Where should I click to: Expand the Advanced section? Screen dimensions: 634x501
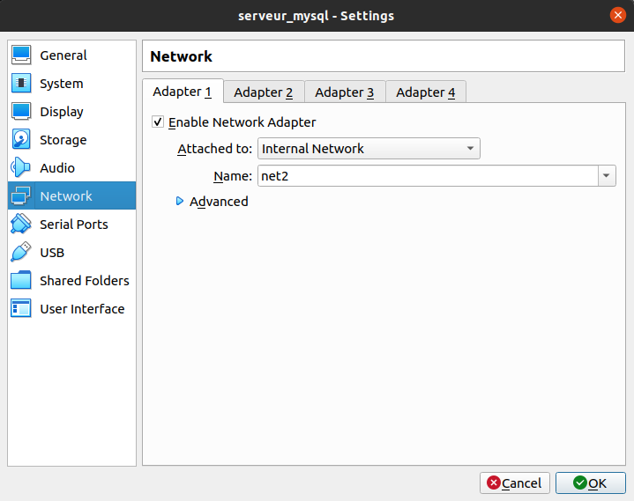tap(181, 202)
